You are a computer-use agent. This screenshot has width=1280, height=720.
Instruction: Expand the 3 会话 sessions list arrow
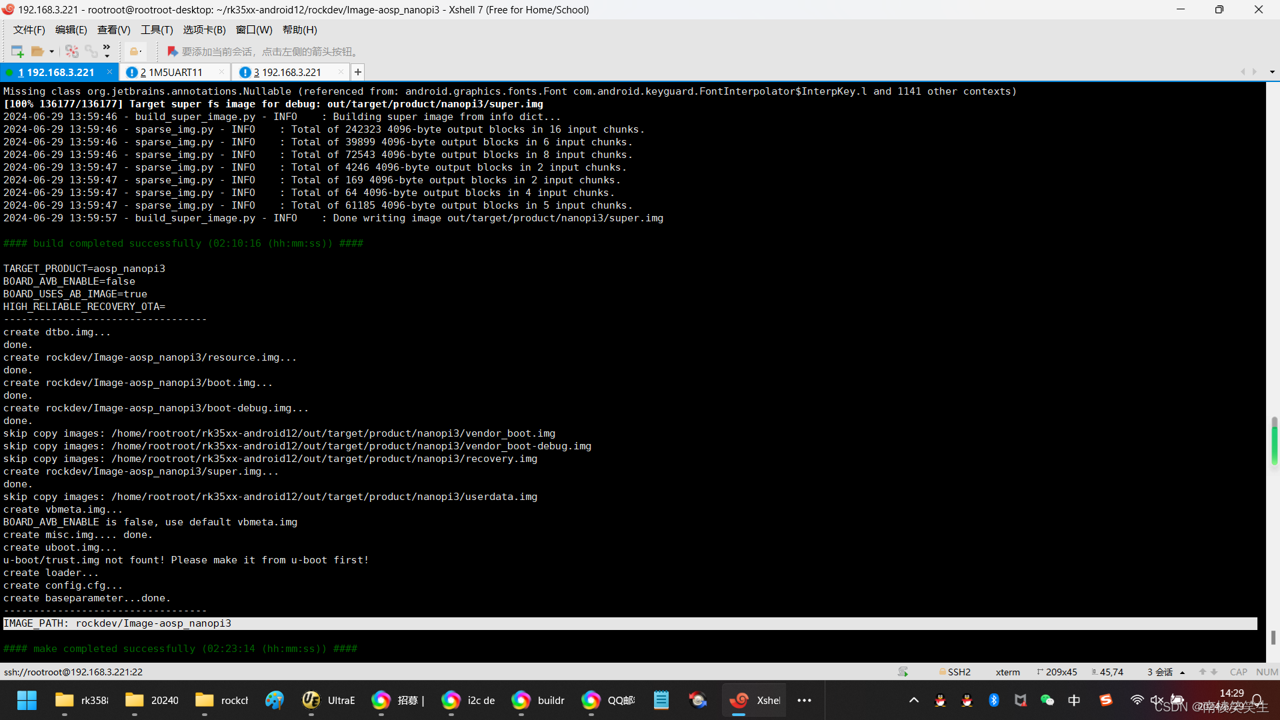[1183, 672]
